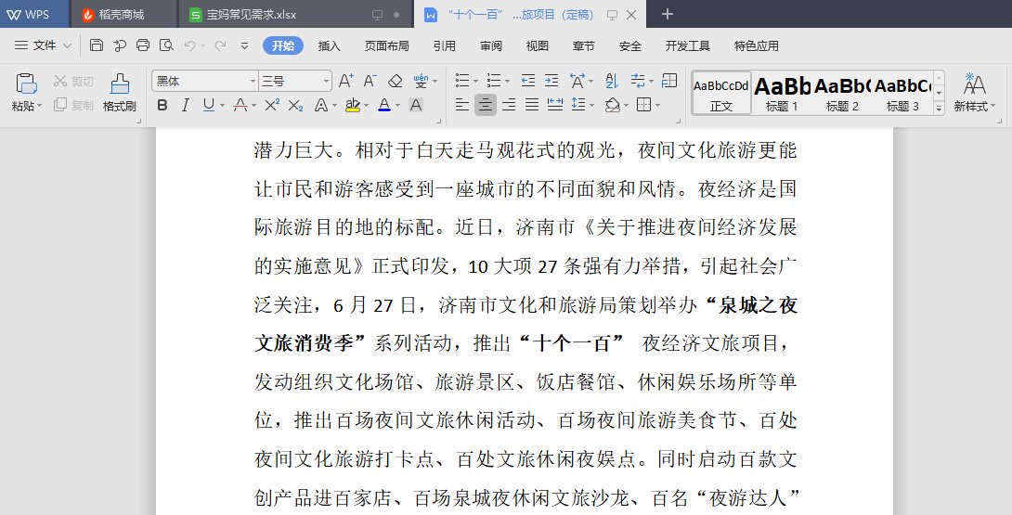Switch to the 视图 (View) tab
Viewport: 1012px width, 515px height.
pos(537,45)
